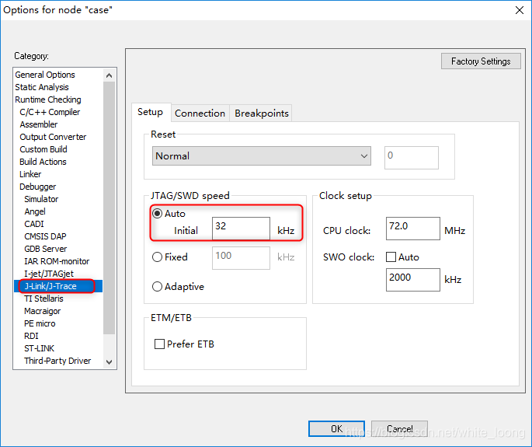Select the Angel driver entry
Screen dimensions: 532x447
(35, 211)
